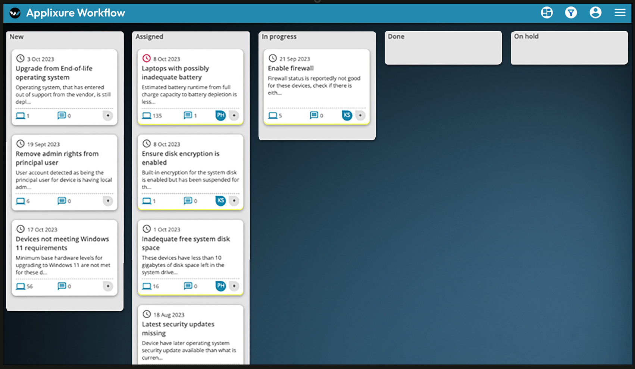The width and height of the screenshot is (635, 369).
Task: Click the empty Done column
Action: pos(443,48)
